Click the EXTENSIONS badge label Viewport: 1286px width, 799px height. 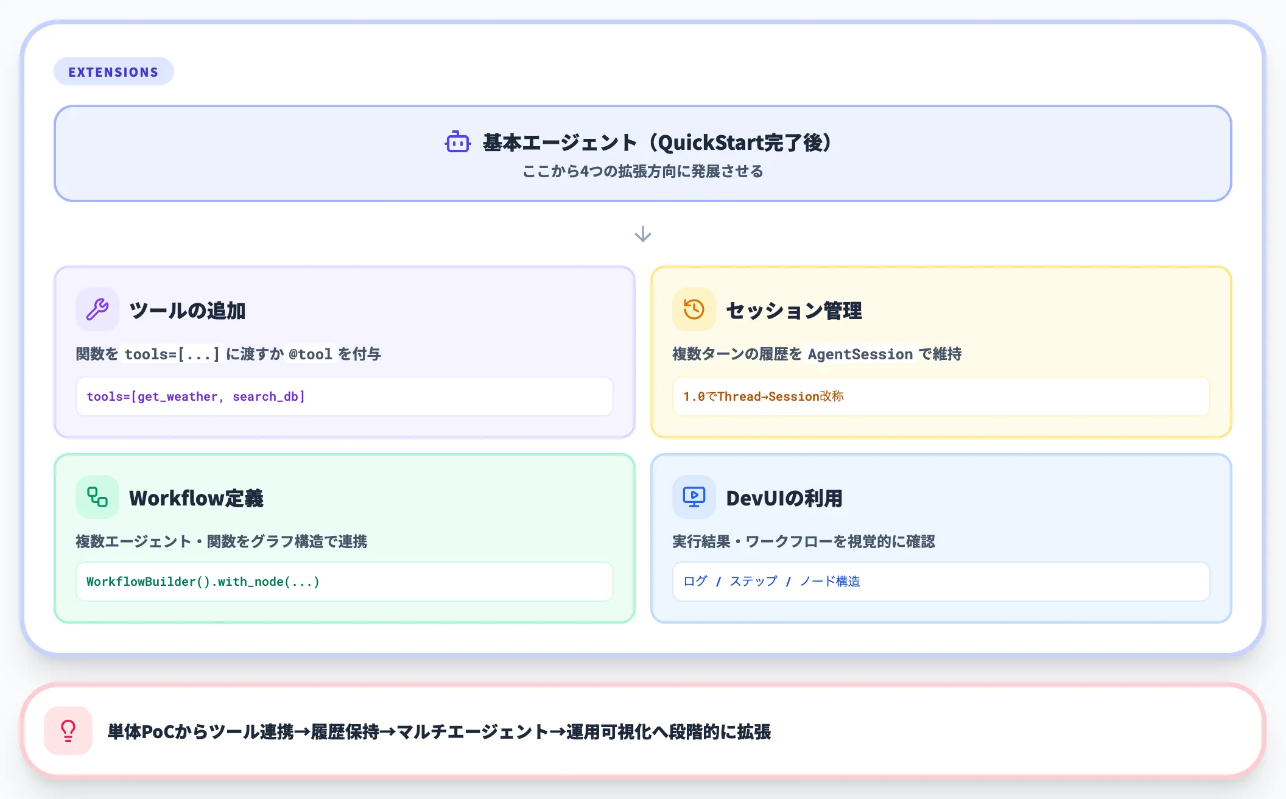(114, 72)
